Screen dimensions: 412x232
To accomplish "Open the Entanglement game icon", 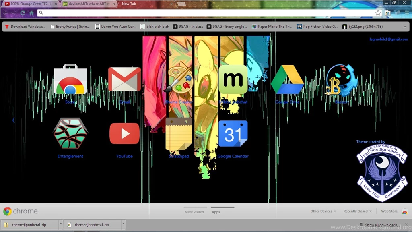I will click(70, 133).
